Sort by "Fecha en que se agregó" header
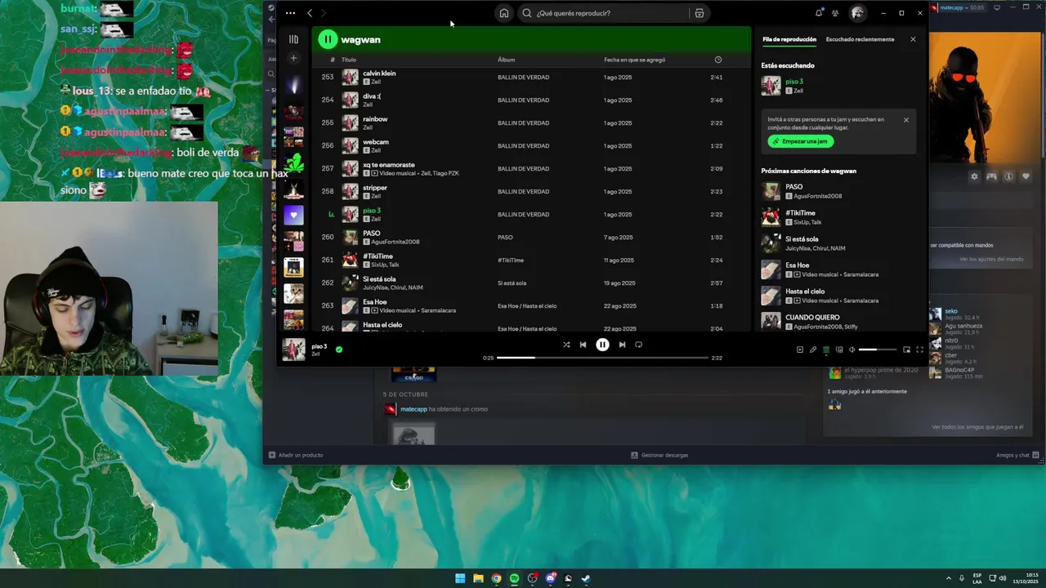The width and height of the screenshot is (1046, 588). (634, 60)
